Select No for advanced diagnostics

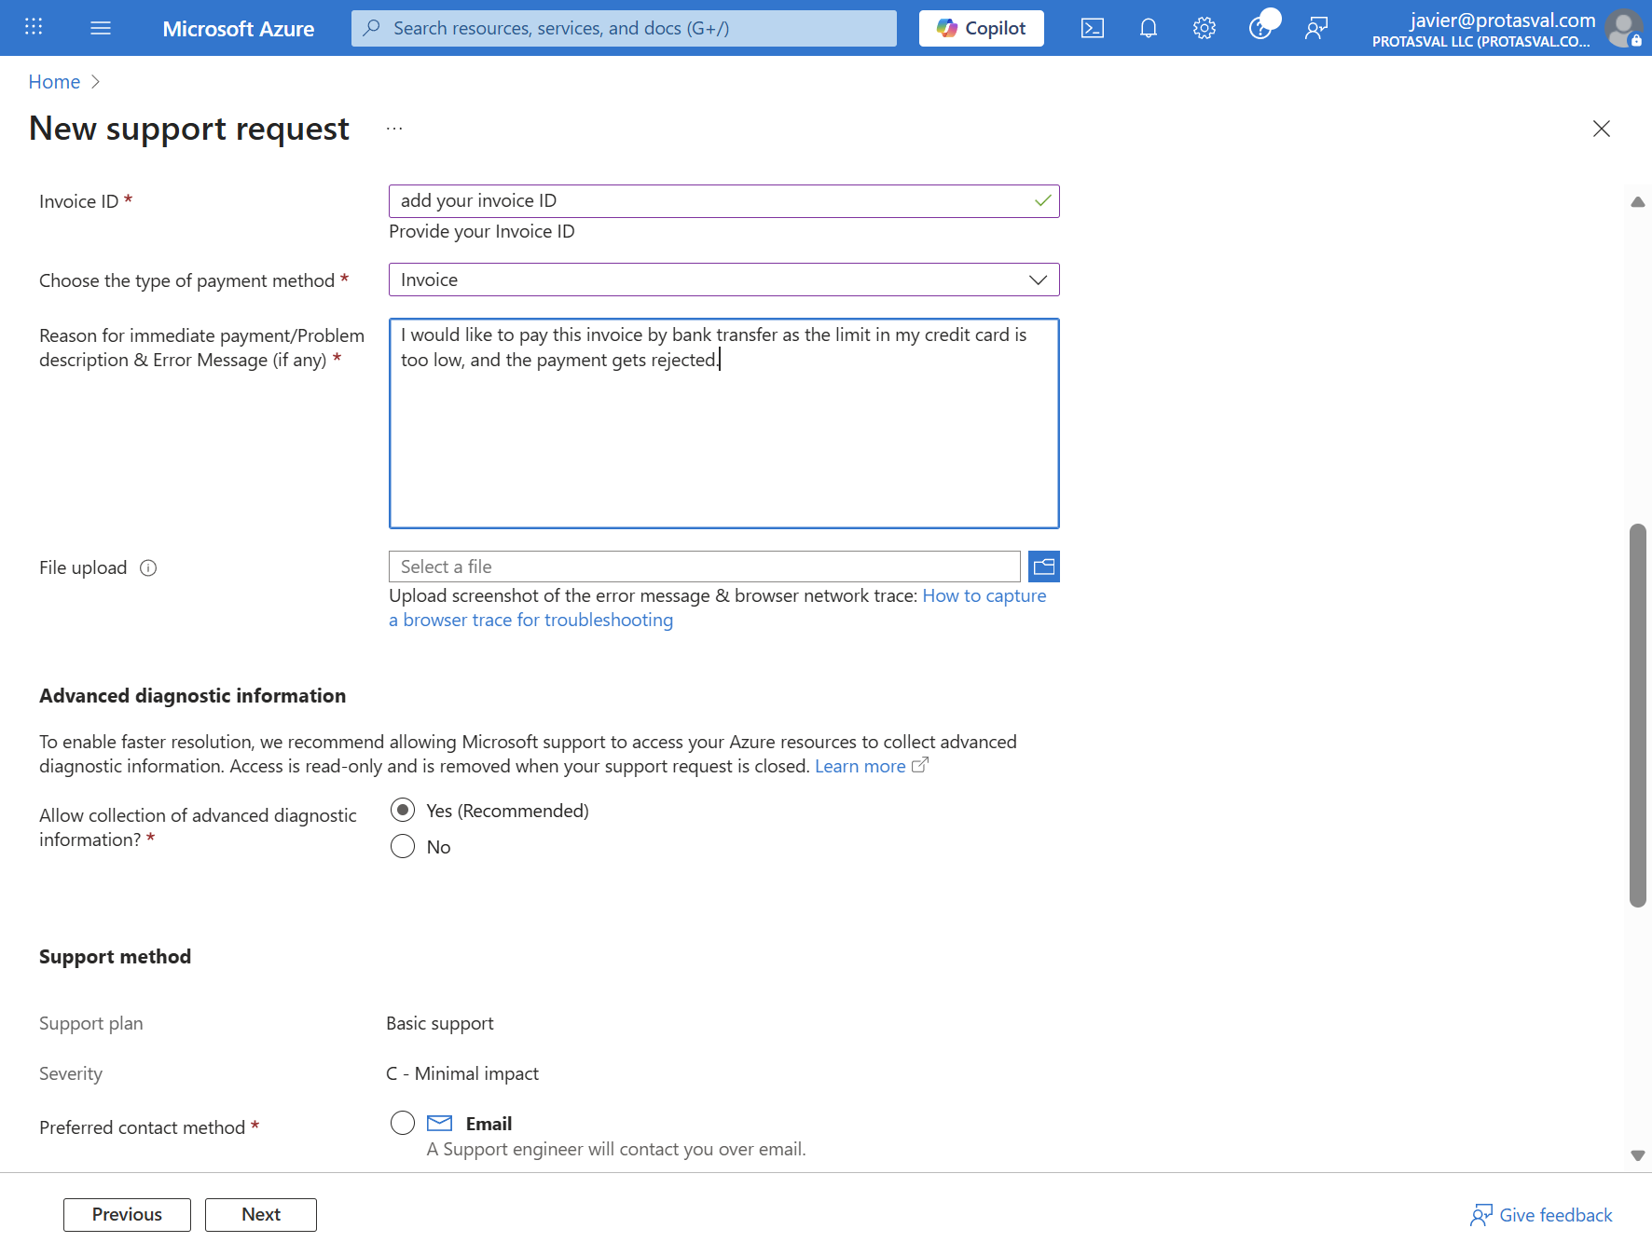[403, 846]
